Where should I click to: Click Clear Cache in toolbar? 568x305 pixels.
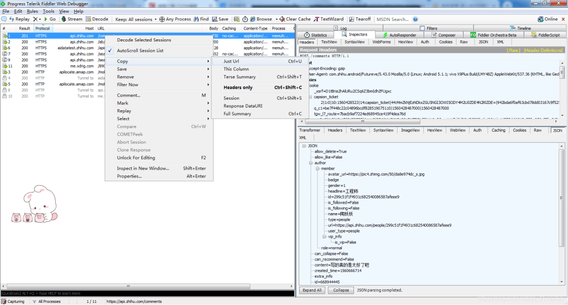pyautogui.click(x=295, y=19)
